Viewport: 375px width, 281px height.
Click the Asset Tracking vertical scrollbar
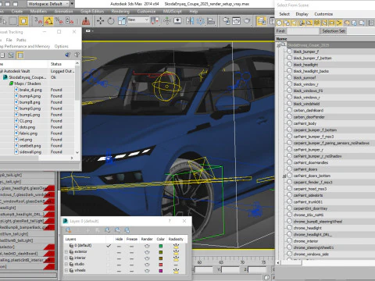click(77, 108)
